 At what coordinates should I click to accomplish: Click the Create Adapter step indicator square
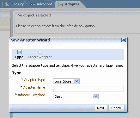point(40,52)
